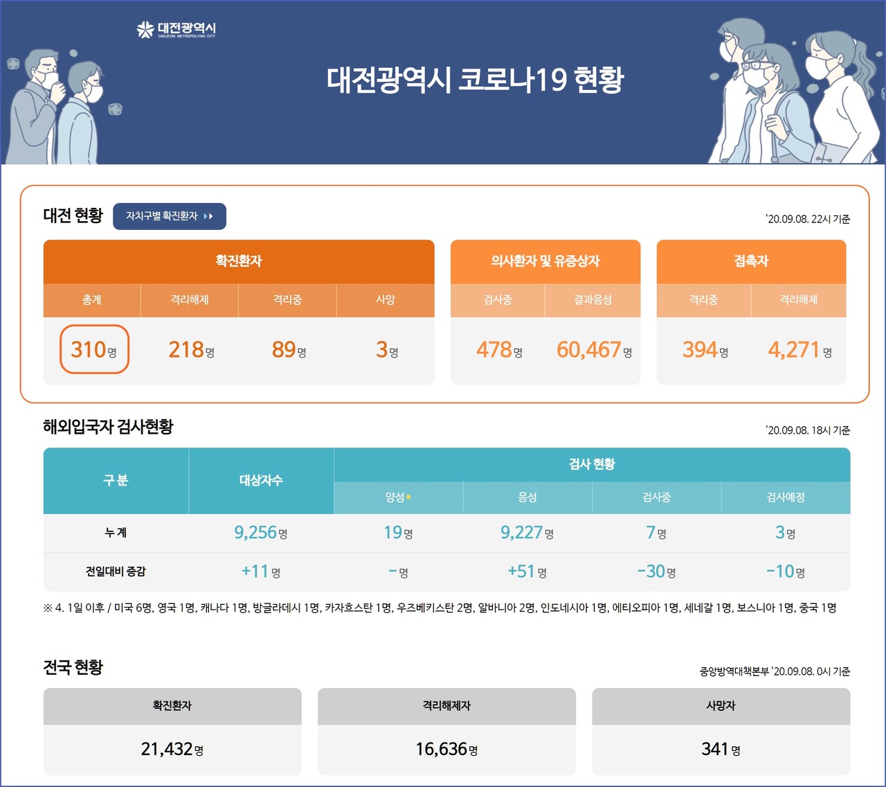Click the daily change value +11명

tap(260, 572)
